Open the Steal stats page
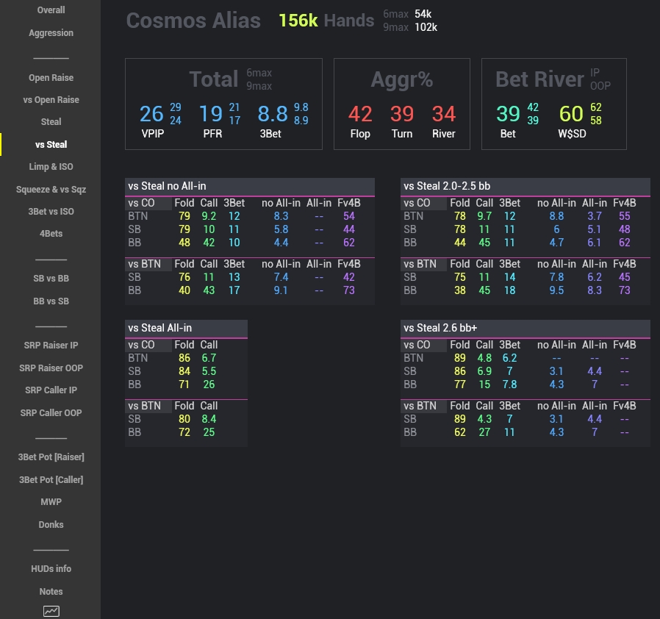Image resolution: width=660 pixels, height=619 pixels. pyautogui.click(x=51, y=121)
